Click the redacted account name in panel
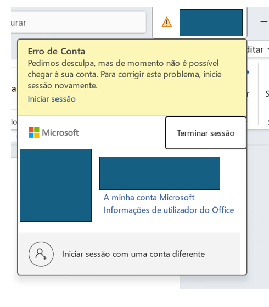The width and height of the screenshot is (269, 307). coord(160,173)
